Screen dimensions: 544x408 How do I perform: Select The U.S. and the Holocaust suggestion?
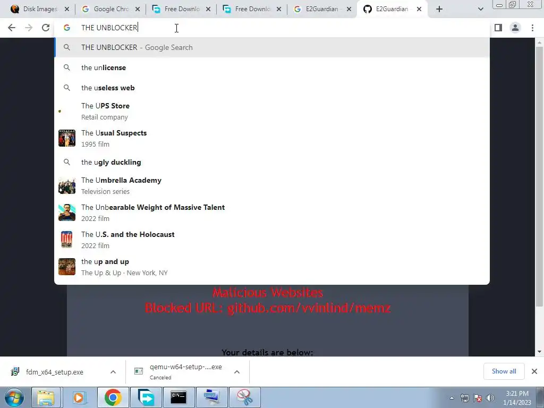click(272, 240)
